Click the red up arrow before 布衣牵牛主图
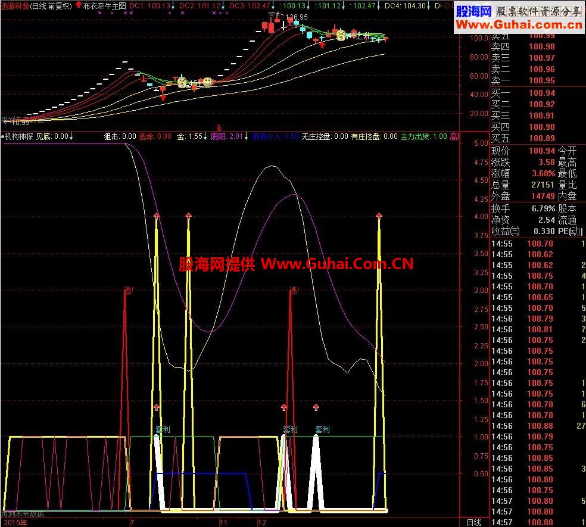 click(x=78, y=5)
